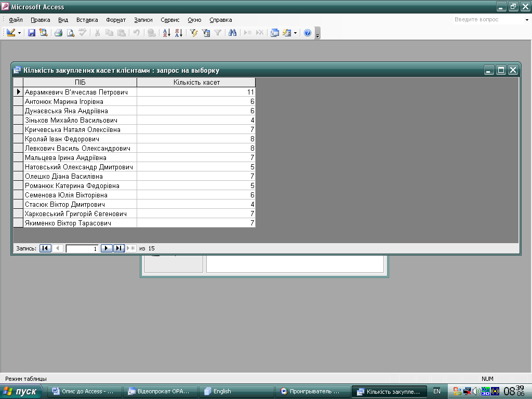Screen dimensions: 532x399
Task: Open the New Object dropdown arrow
Action: click(x=295, y=33)
